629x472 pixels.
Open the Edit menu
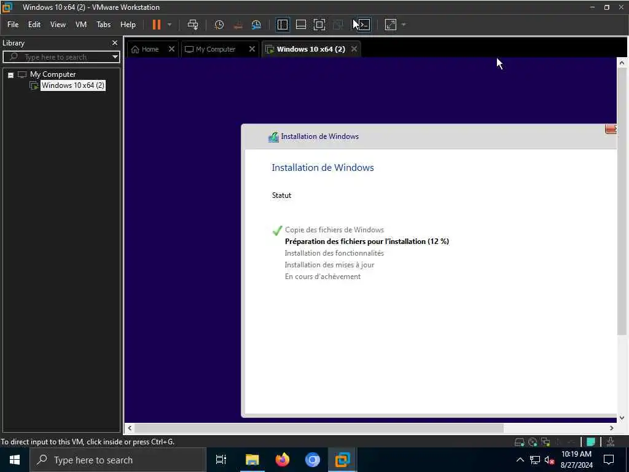tap(34, 25)
